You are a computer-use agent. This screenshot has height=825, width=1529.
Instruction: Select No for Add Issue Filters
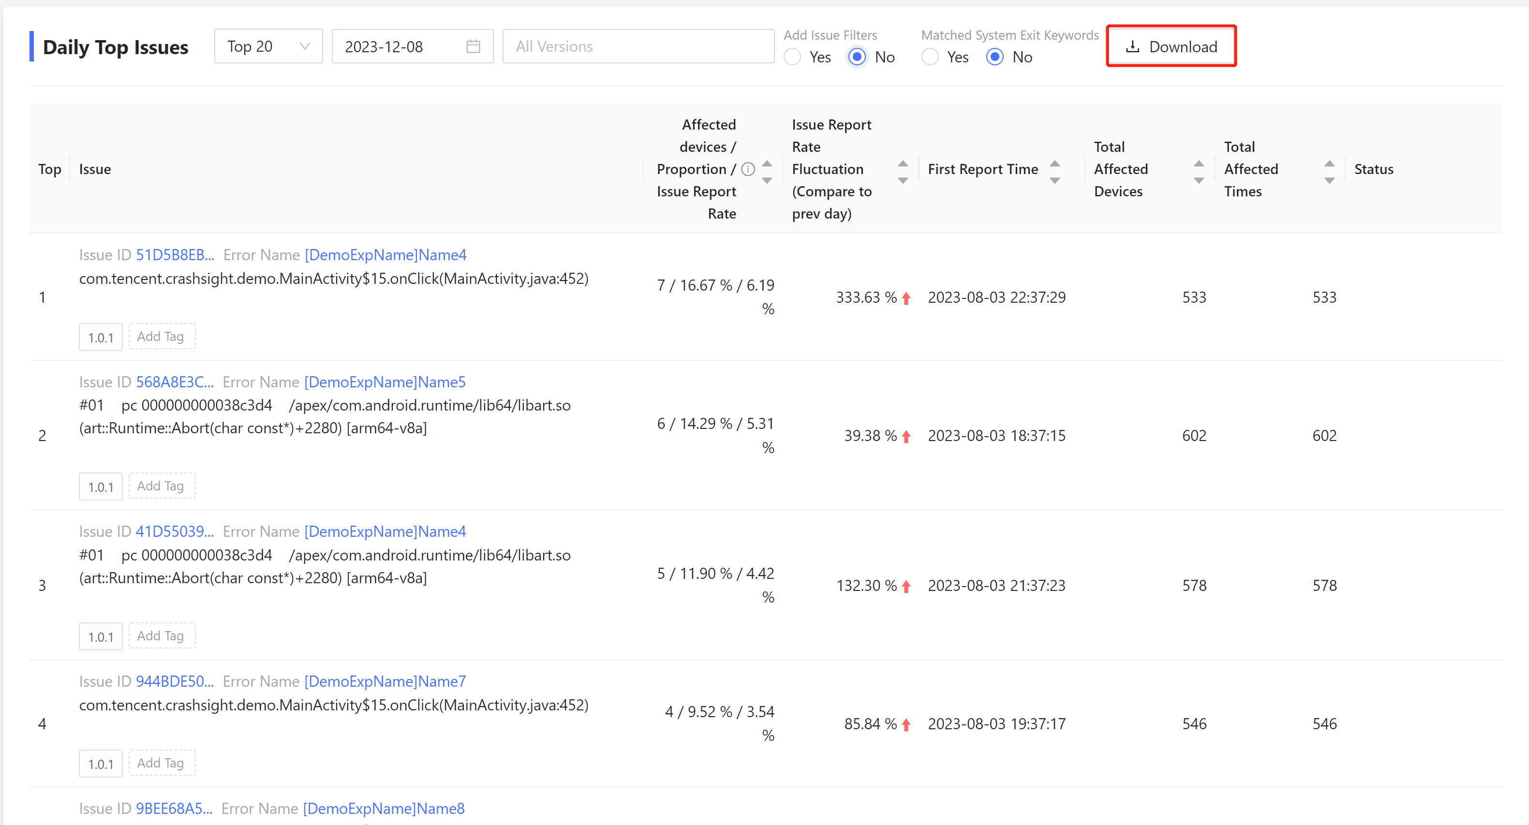tap(857, 57)
